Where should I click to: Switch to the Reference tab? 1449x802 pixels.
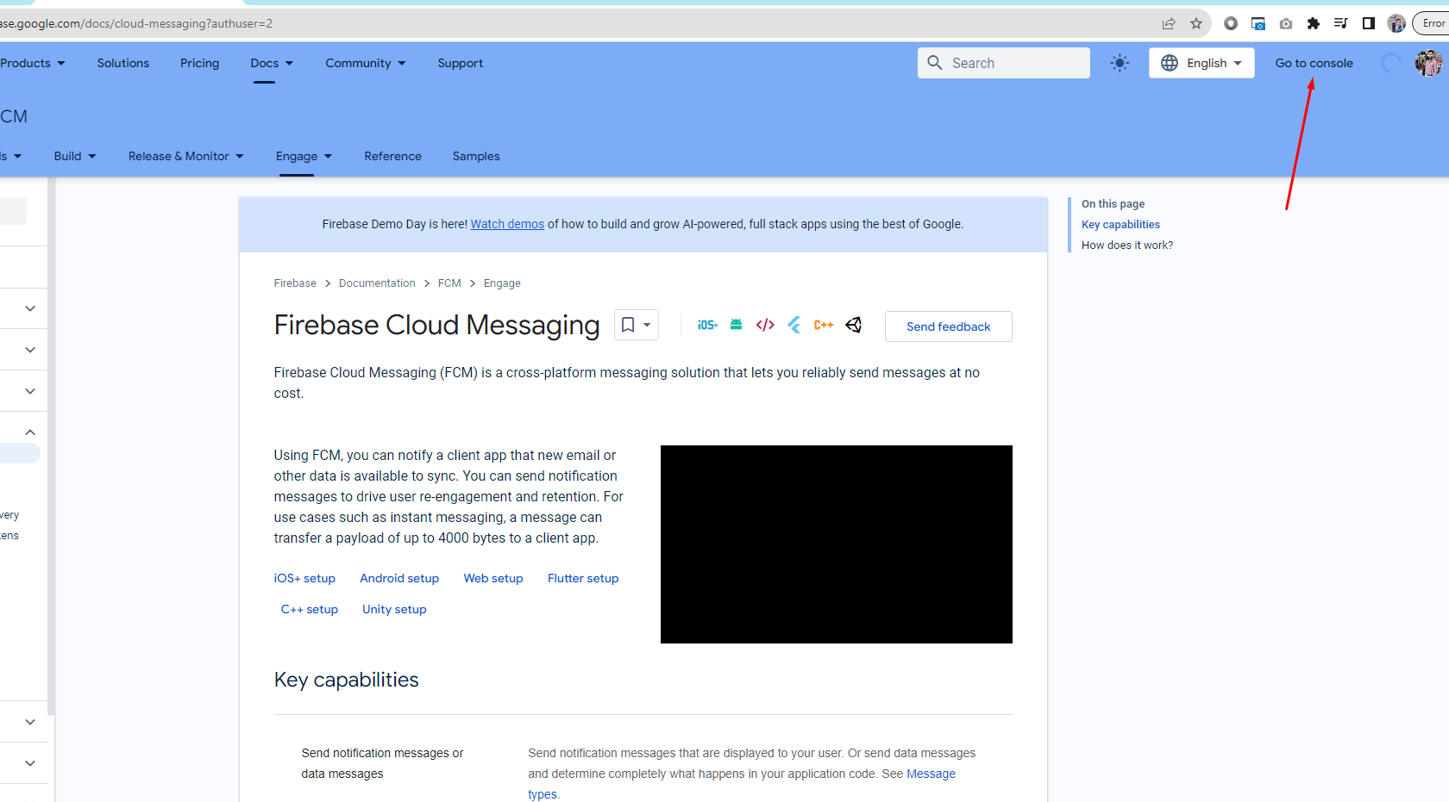coord(393,156)
